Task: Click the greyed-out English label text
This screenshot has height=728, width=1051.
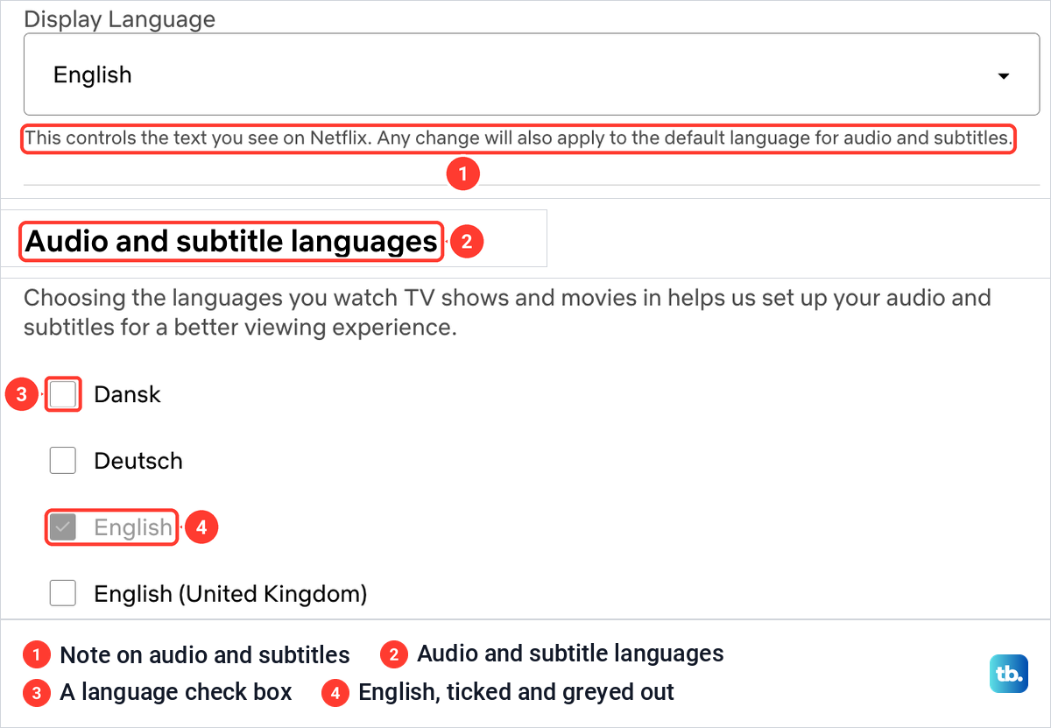Action: tap(133, 527)
